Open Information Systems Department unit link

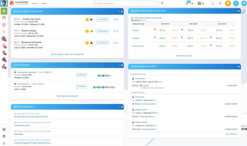click(148, 18)
